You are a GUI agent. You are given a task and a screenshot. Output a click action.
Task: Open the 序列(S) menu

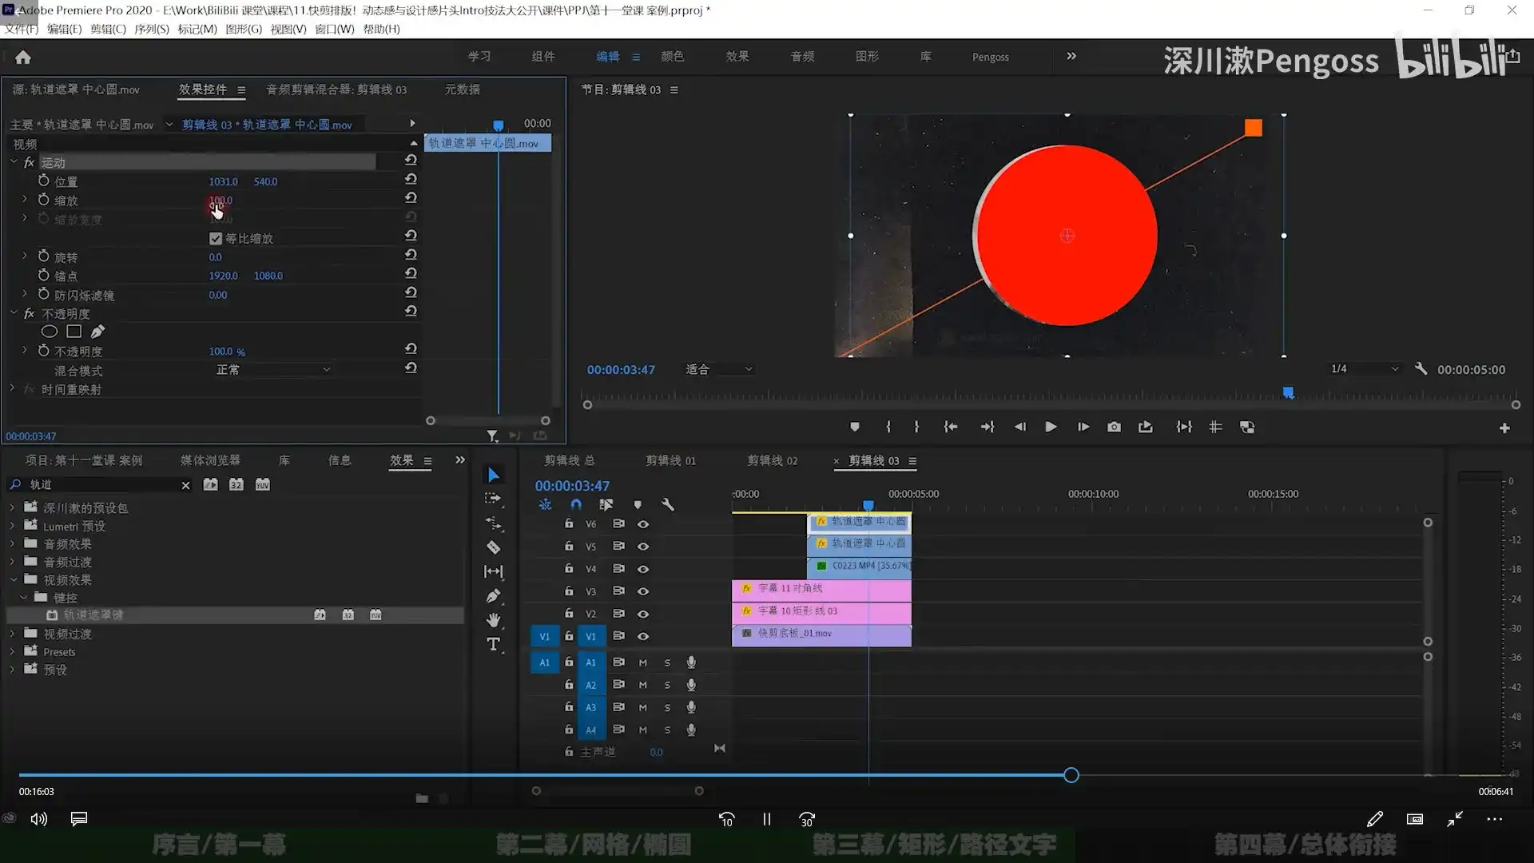tap(151, 29)
